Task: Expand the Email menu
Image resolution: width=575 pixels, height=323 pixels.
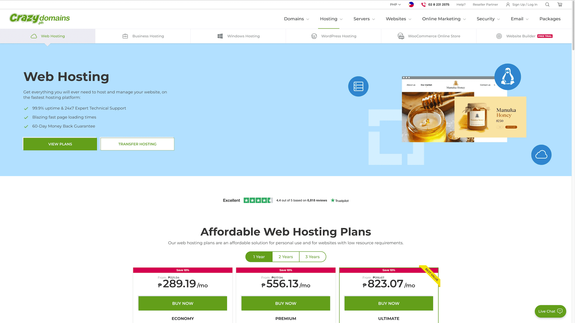Action: [x=520, y=19]
